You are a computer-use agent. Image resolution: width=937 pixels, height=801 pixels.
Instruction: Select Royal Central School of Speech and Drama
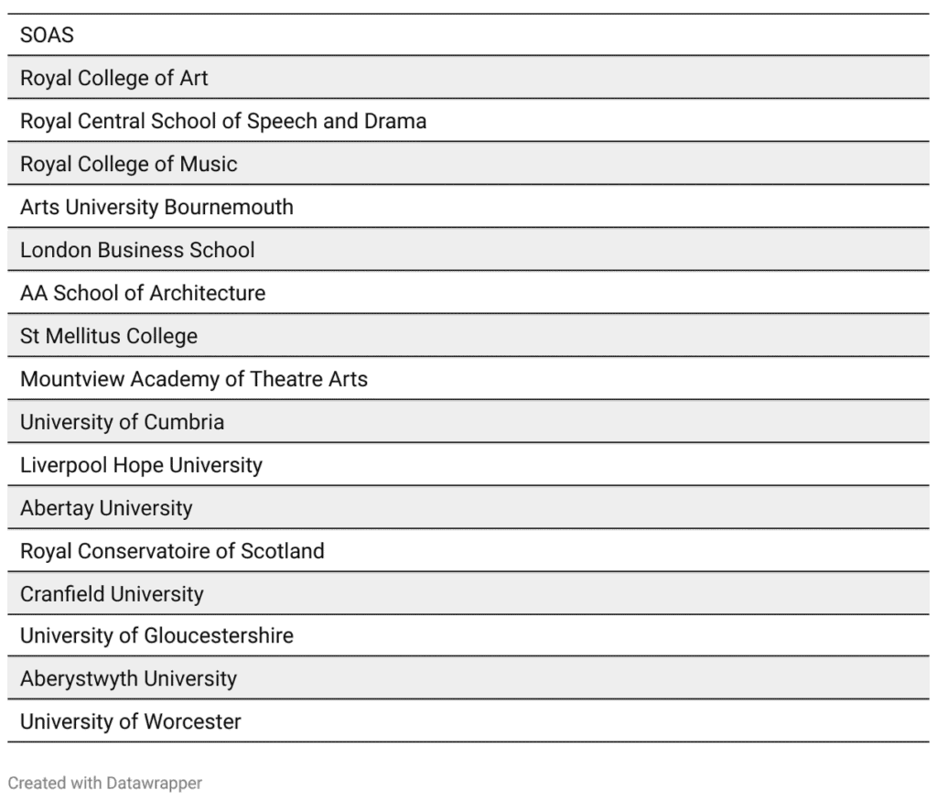pyautogui.click(x=468, y=121)
